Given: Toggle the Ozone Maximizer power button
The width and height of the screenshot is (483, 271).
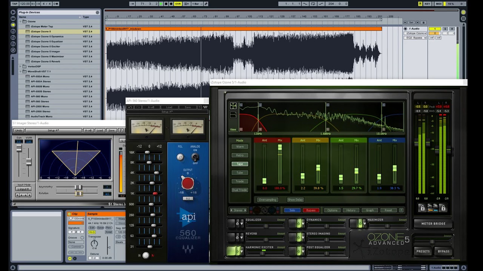Looking at the screenshot, I should point(360,224).
